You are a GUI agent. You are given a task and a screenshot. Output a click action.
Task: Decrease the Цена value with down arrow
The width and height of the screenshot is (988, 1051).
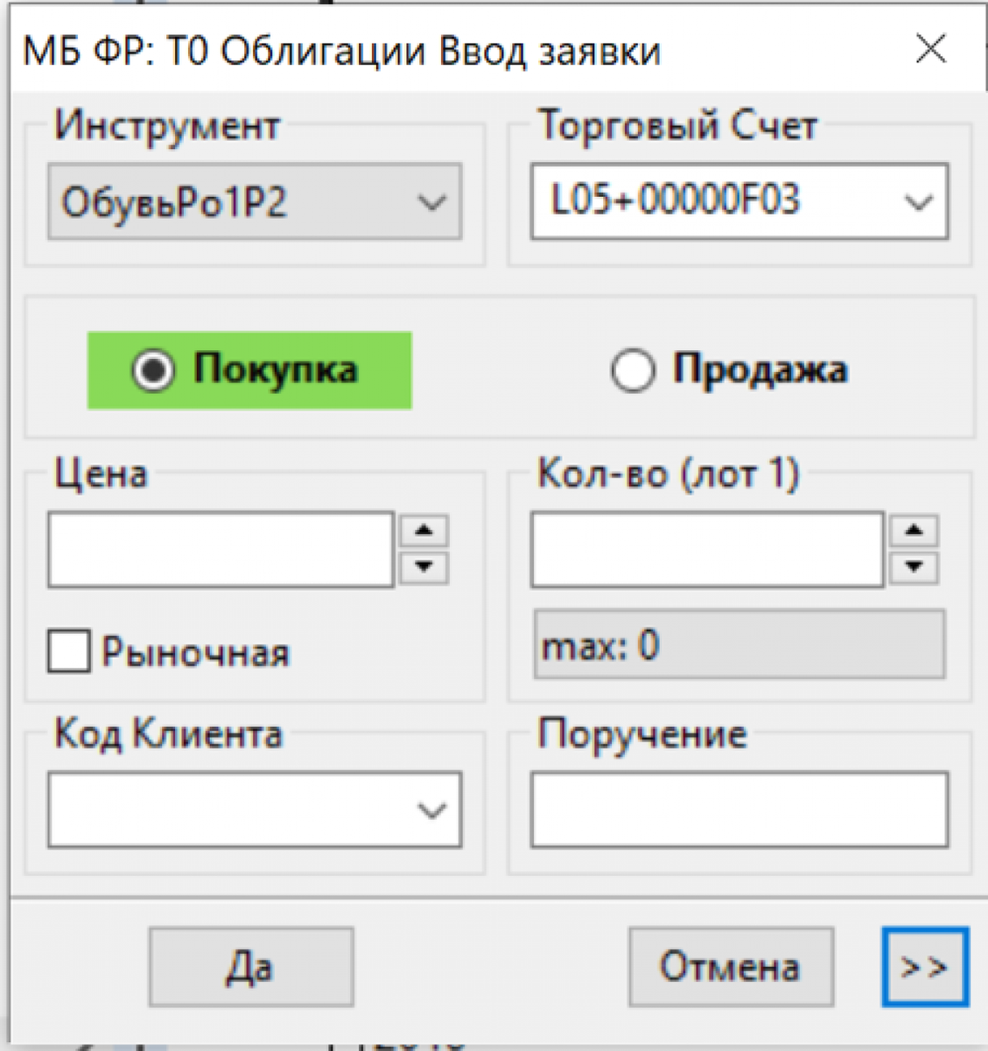[x=425, y=568]
